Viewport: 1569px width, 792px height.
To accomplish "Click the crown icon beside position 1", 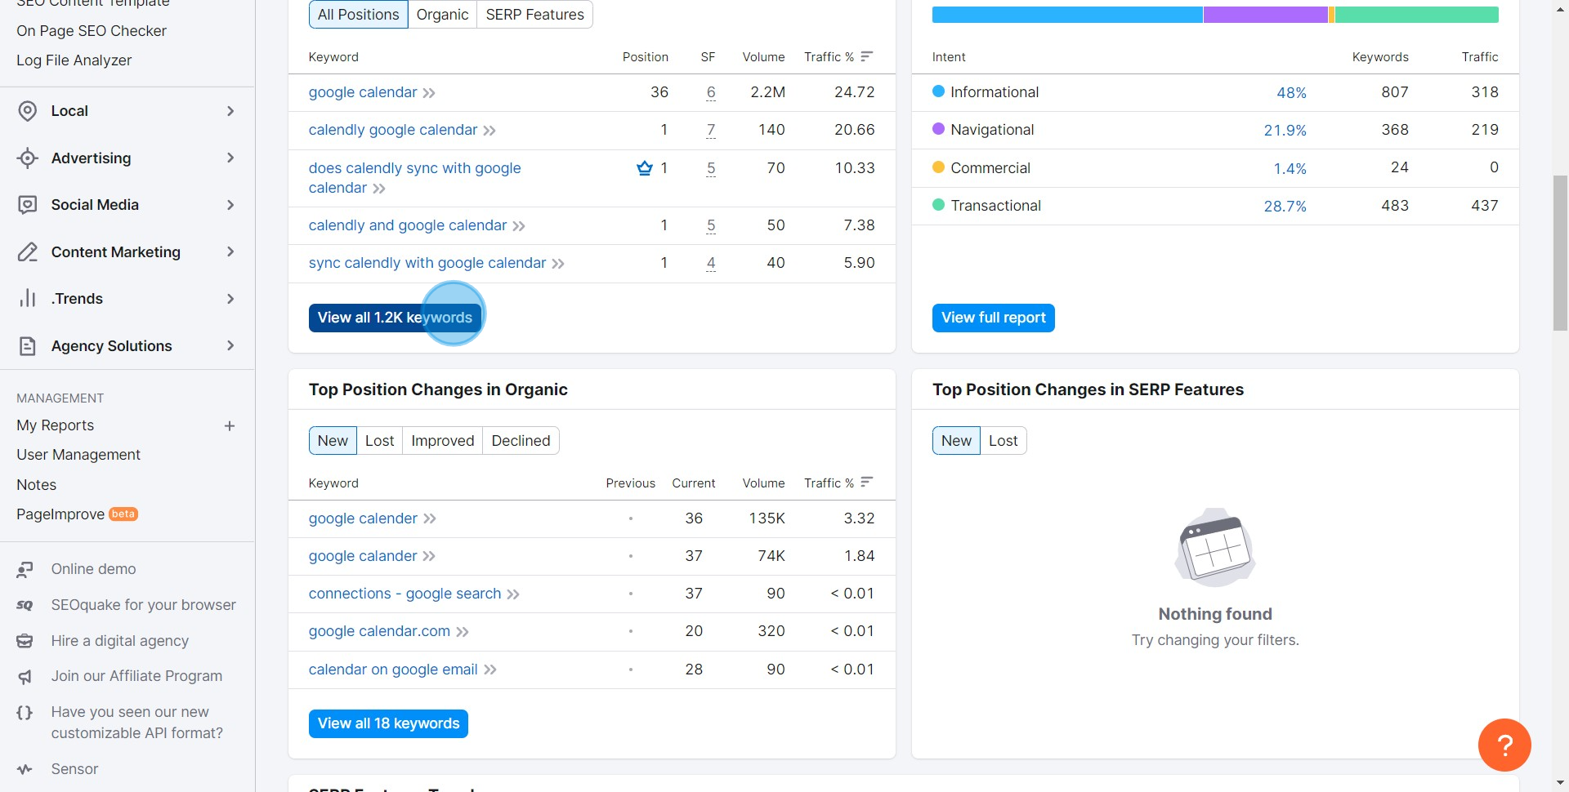I will 645,168.
